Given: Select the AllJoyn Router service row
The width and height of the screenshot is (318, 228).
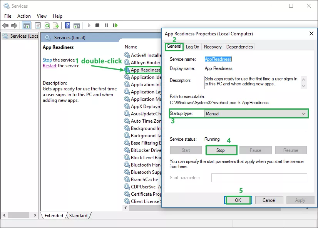Looking at the screenshot, I should (143, 62).
